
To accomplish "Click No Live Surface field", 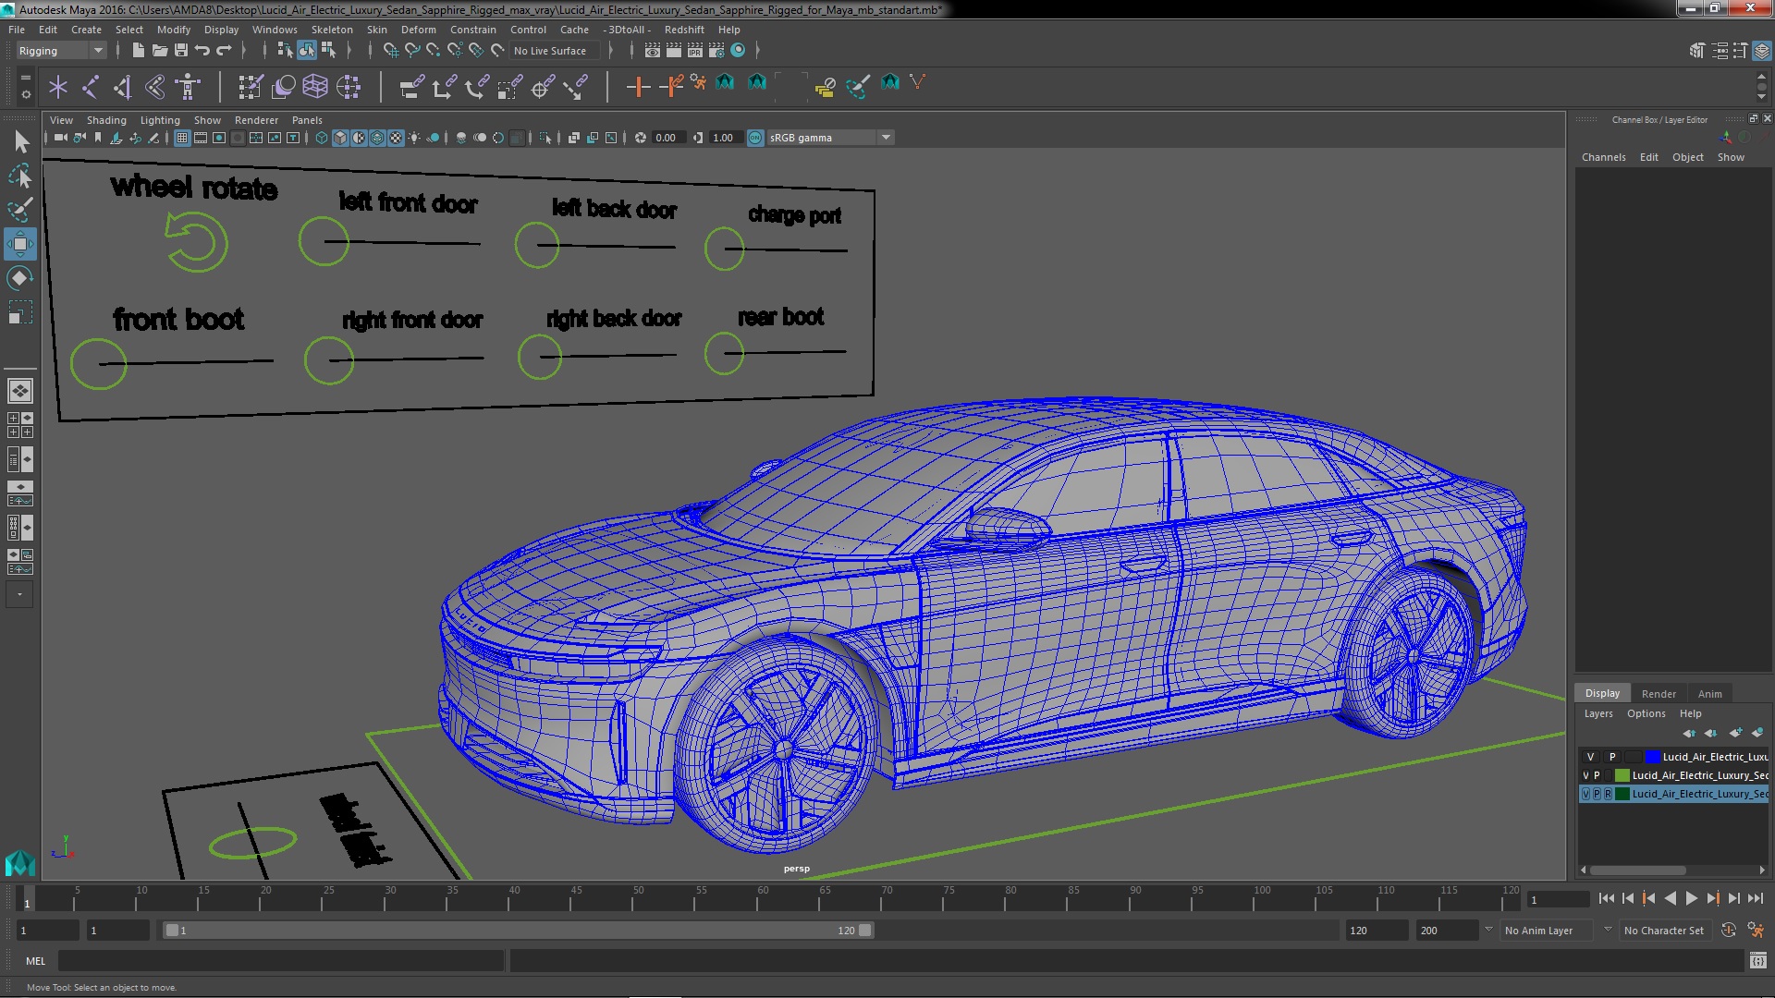I will coord(555,51).
